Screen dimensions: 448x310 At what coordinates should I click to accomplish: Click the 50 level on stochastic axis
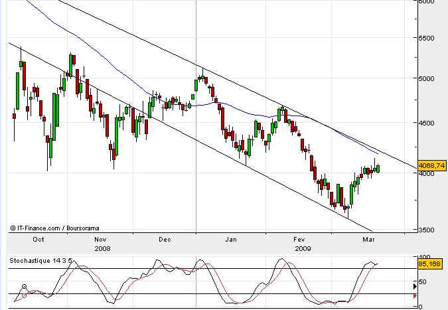(x=422, y=282)
